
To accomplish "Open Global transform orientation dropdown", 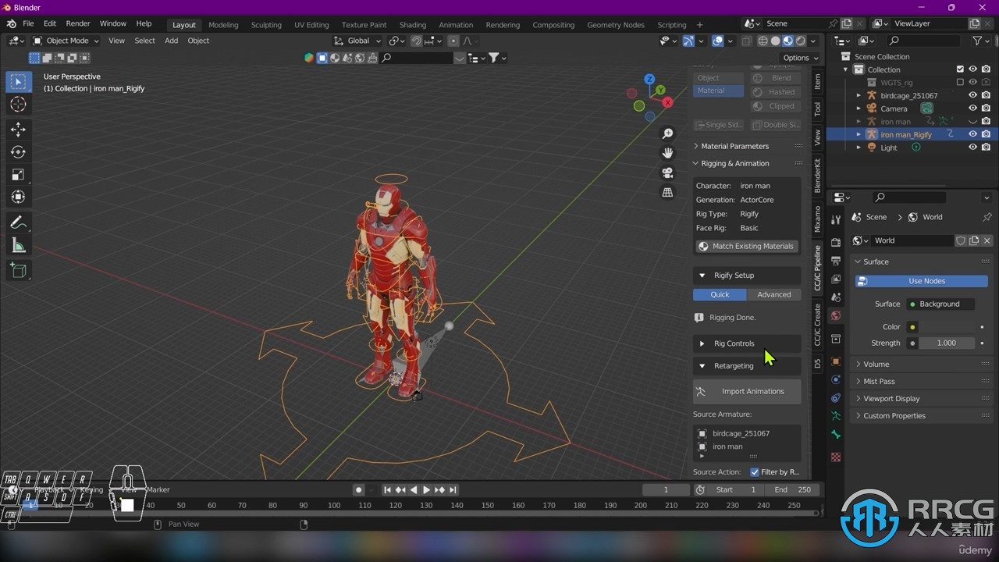I will [357, 41].
